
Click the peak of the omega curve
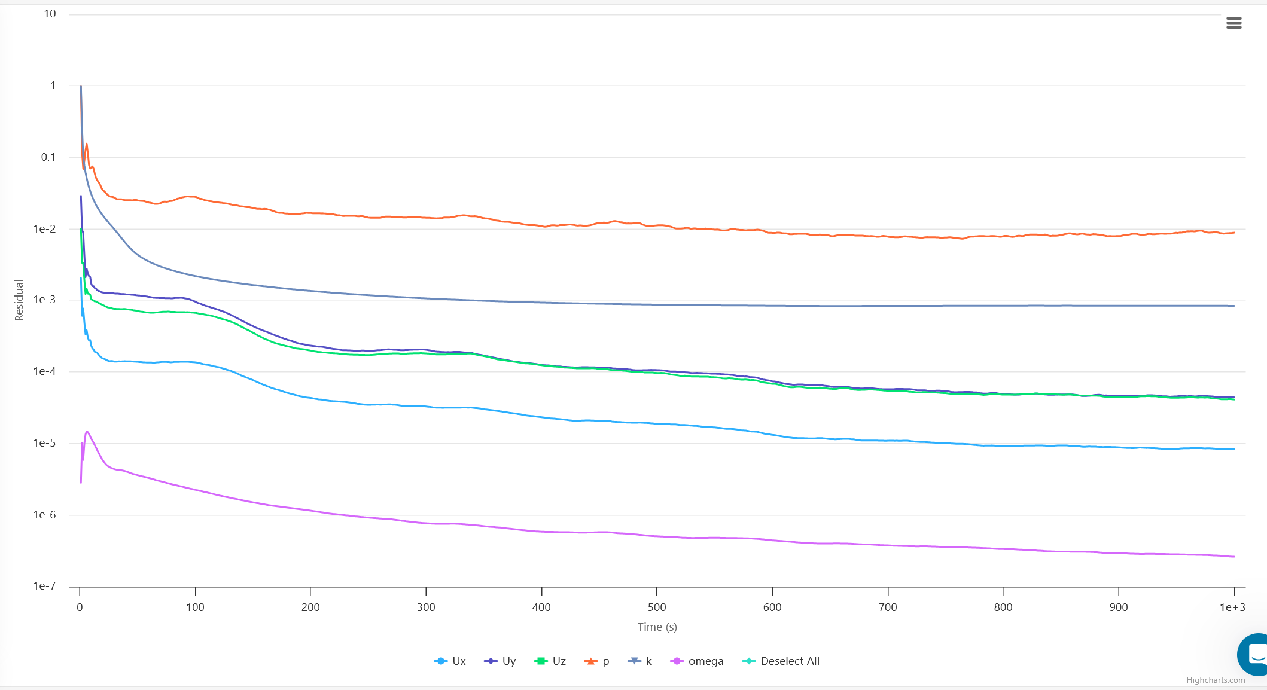(87, 432)
